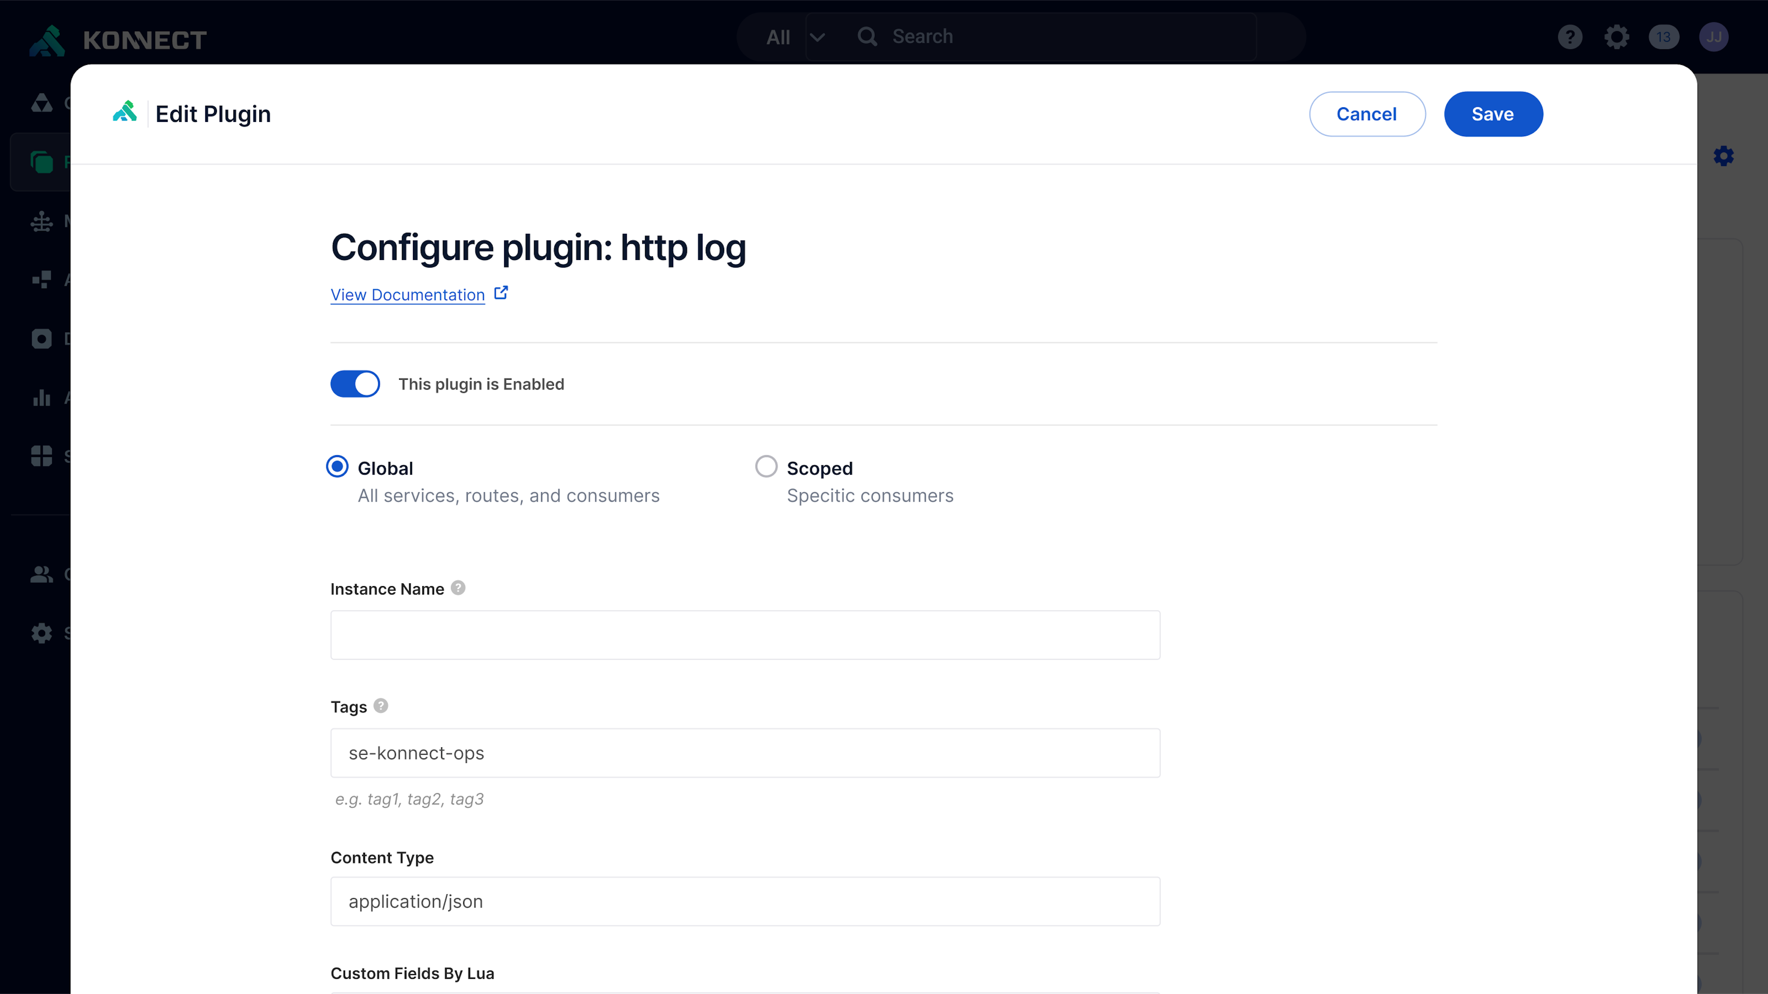Click the Cancel button
This screenshot has height=994, width=1768.
1367,114
